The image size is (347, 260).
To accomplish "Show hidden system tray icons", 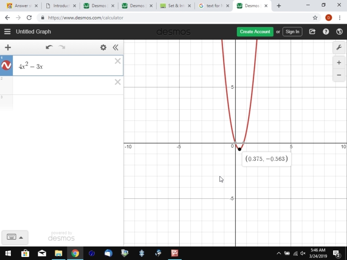I will [x=279, y=253].
